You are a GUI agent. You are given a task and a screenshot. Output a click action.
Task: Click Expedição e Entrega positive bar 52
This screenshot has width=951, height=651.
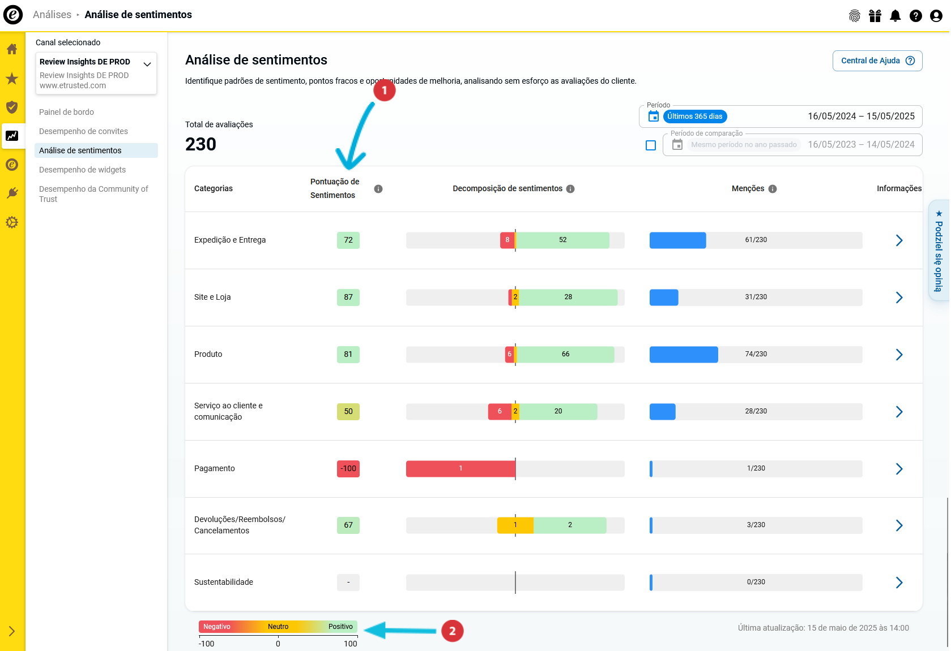click(562, 240)
